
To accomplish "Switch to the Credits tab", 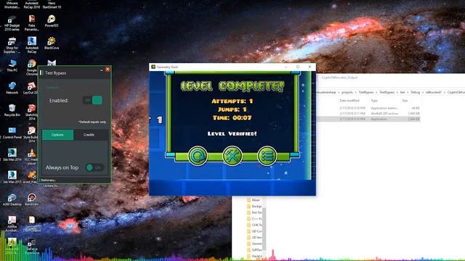I will coord(89,135).
